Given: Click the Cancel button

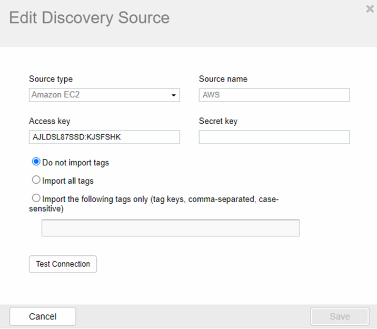Looking at the screenshot, I should click(x=43, y=316).
